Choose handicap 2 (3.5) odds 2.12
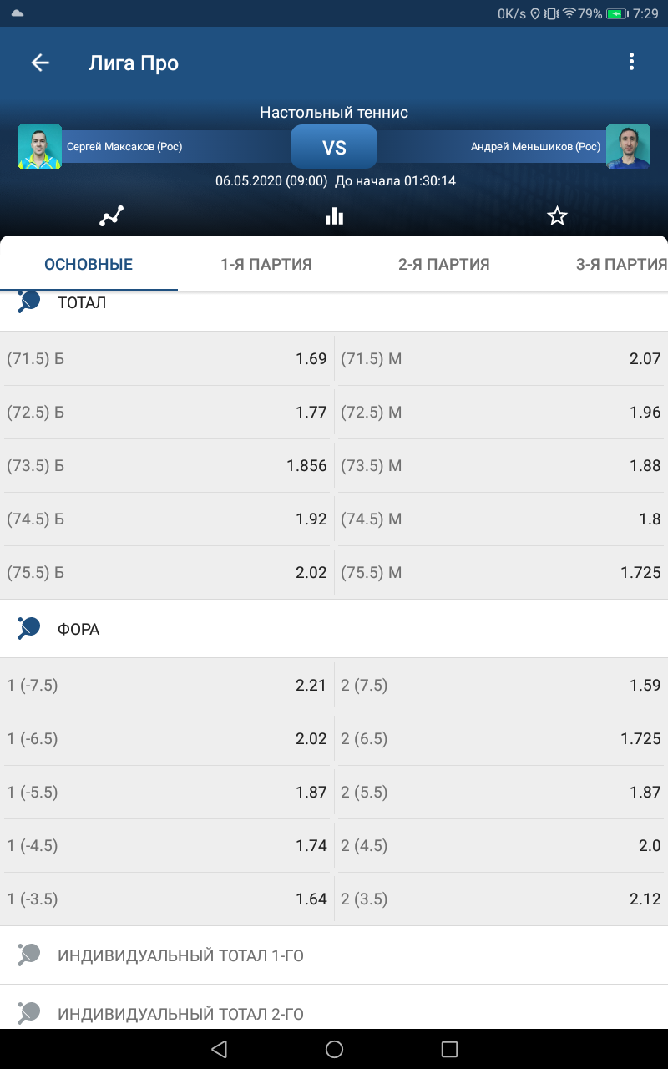This screenshot has height=1069, width=668. pos(501,899)
